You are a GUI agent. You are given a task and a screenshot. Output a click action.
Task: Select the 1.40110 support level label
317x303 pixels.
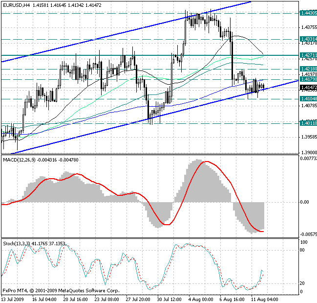coord(308,123)
